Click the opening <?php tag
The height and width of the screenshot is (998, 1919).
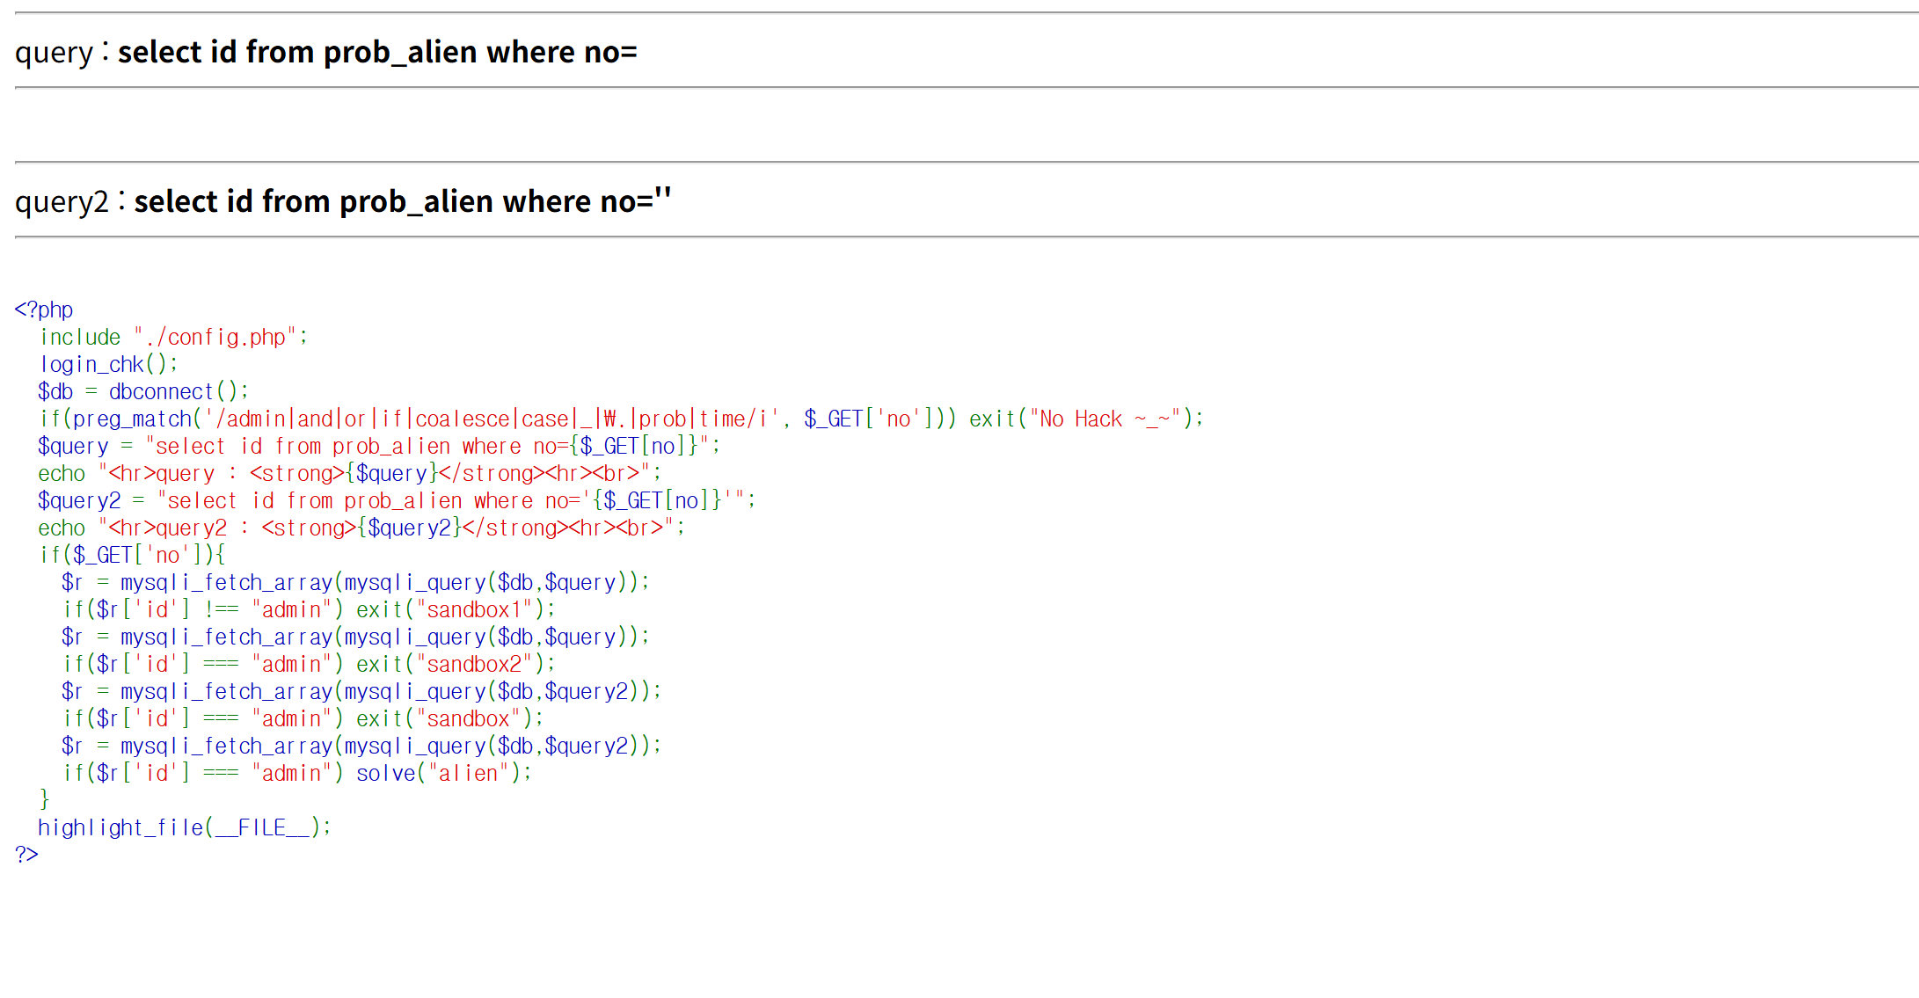[x=44, y=310]
